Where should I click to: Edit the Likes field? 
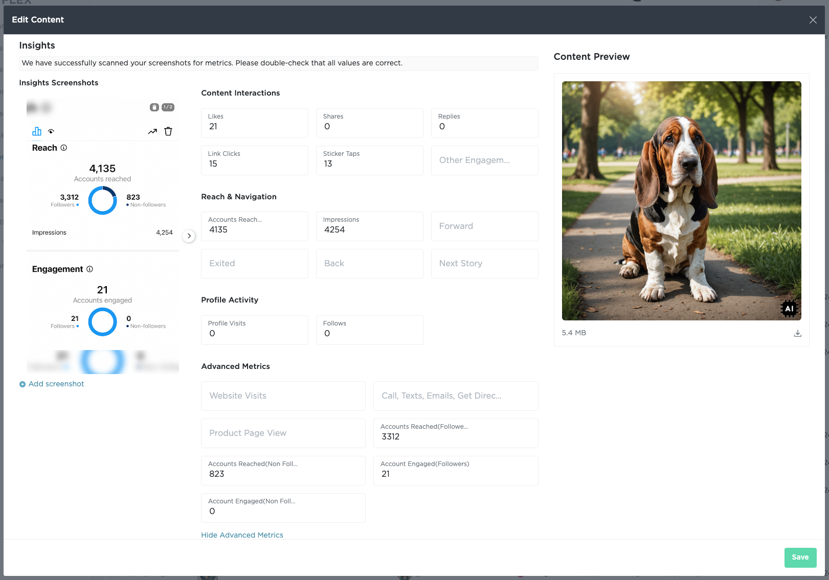click(255, 123)
